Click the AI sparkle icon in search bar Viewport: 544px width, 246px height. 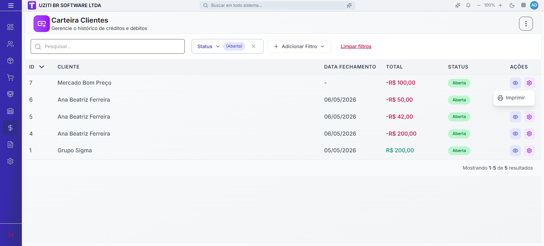coord(349,5)
